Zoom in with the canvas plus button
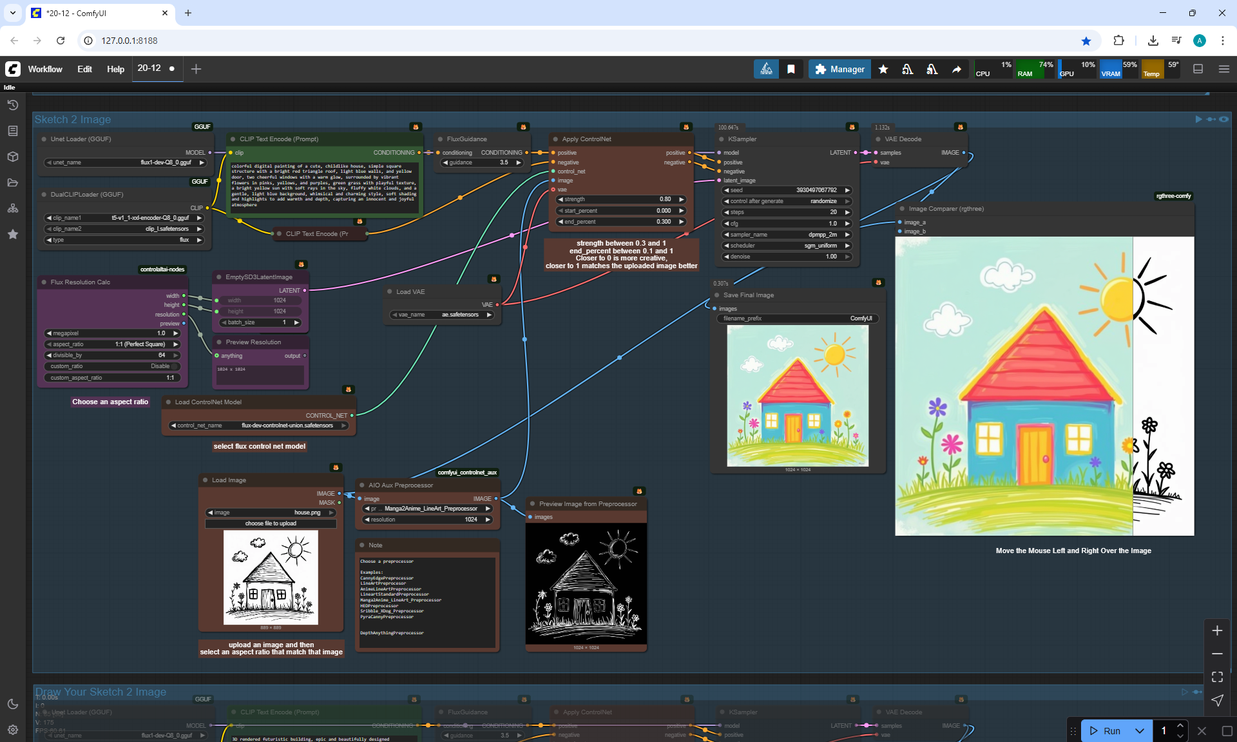This screenshot has height=742, width=1237. click(x=1217, y=630)
